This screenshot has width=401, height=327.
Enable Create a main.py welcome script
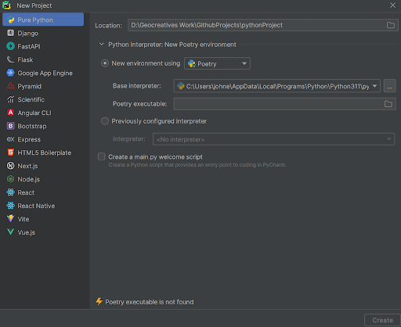(x=102, y=156)
